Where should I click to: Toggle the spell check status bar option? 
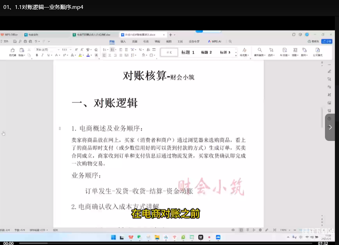pos(38,230)
